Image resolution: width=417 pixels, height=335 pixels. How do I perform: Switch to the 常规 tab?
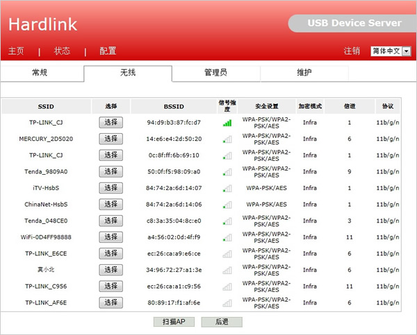40,72
